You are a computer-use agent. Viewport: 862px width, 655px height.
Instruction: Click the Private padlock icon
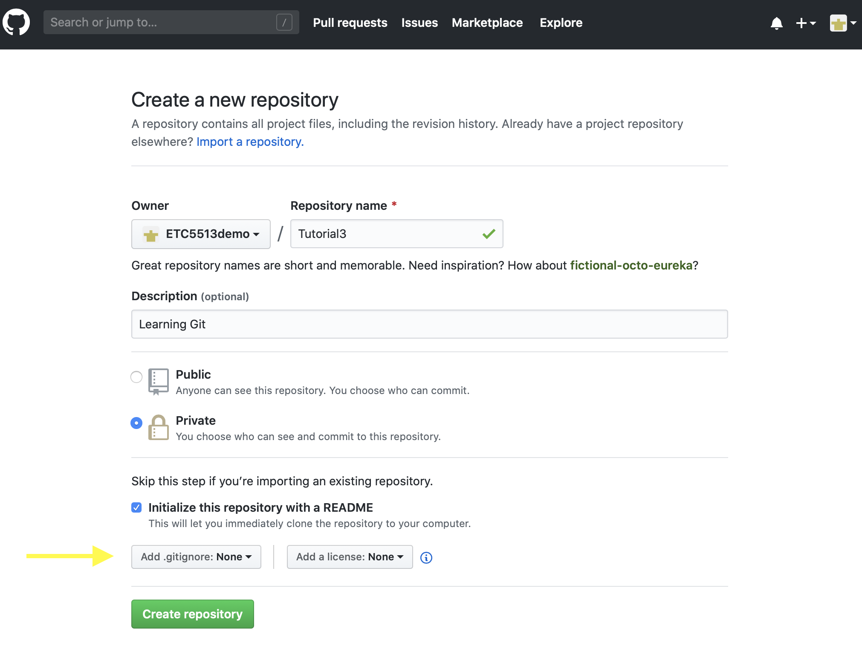[x=158, y=427]
